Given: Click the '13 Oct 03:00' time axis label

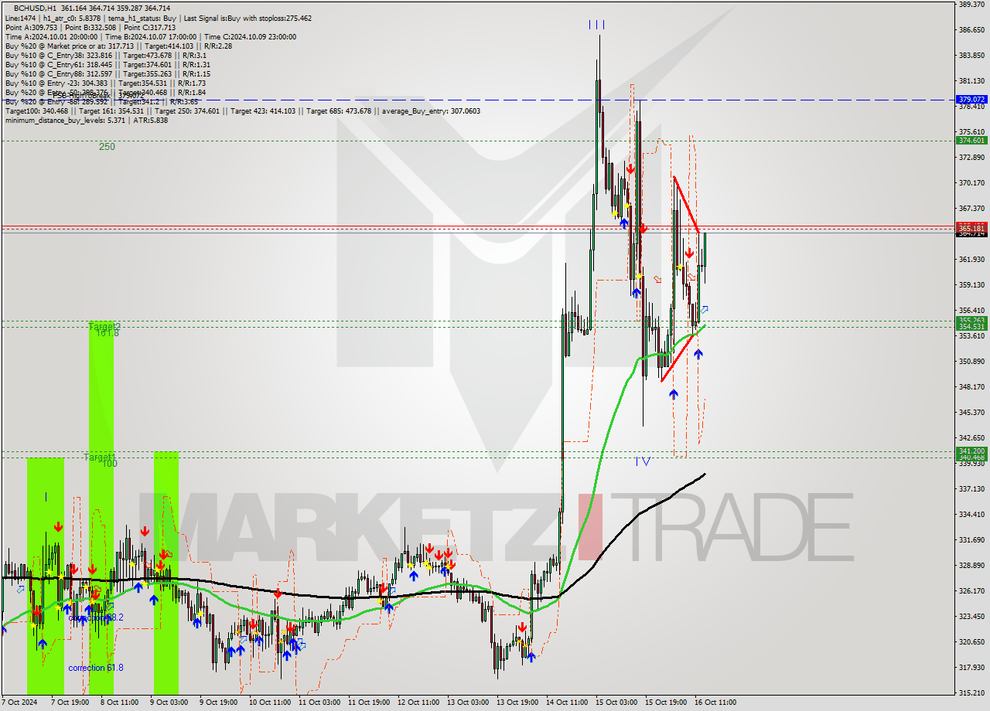Looking at the screenshot, I should pos(467,702).
